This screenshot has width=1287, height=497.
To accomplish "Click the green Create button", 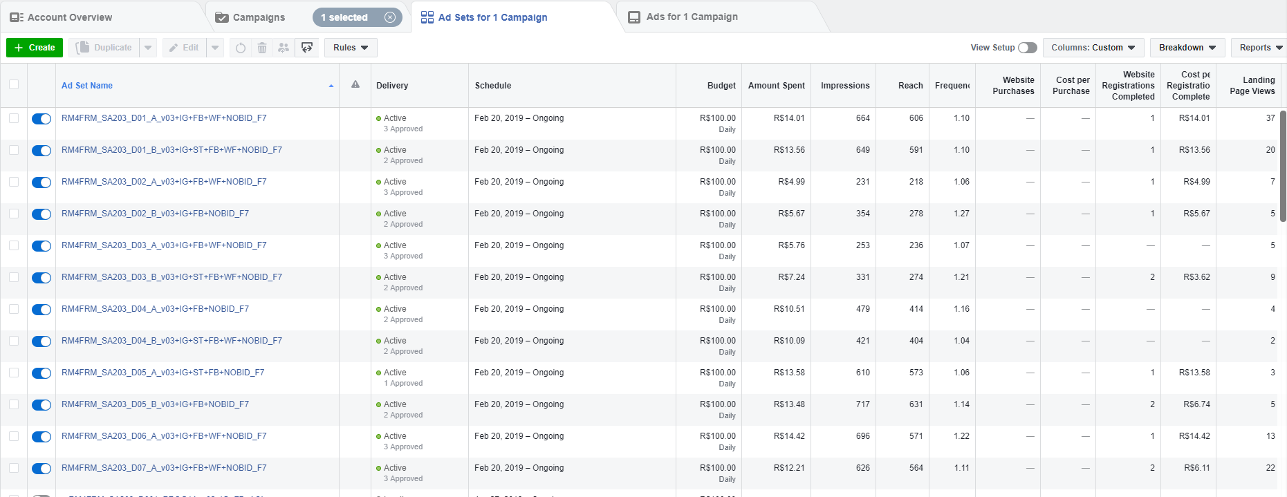I will (x=35, y=48).
